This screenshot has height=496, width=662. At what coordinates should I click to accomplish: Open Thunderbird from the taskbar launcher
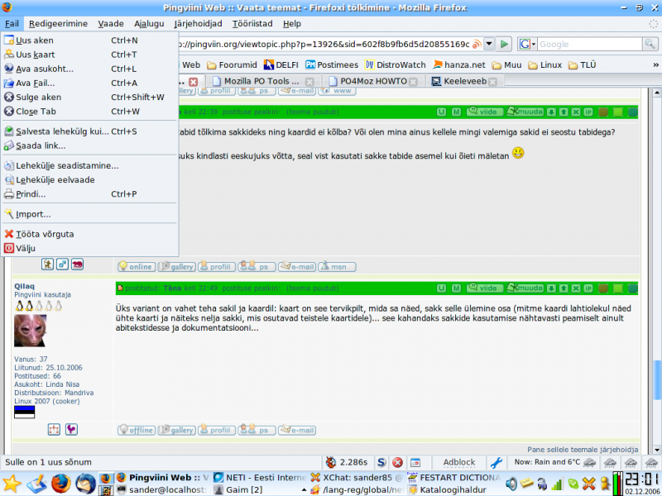(86, 484)
